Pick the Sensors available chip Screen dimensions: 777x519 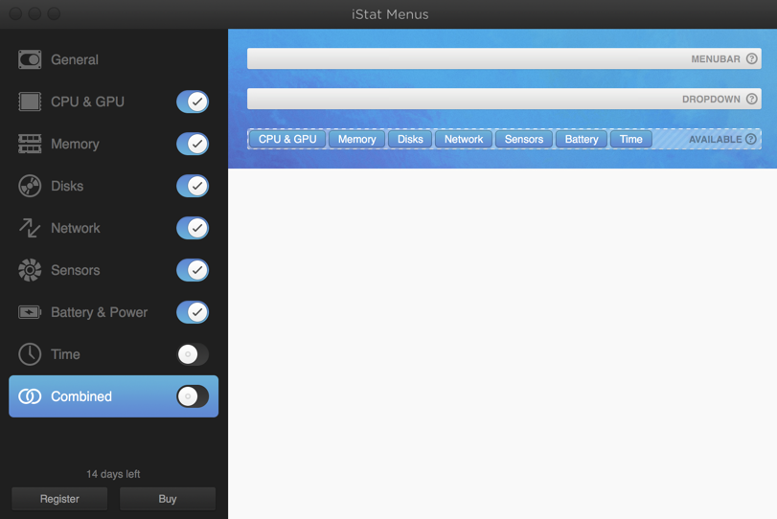524,139
